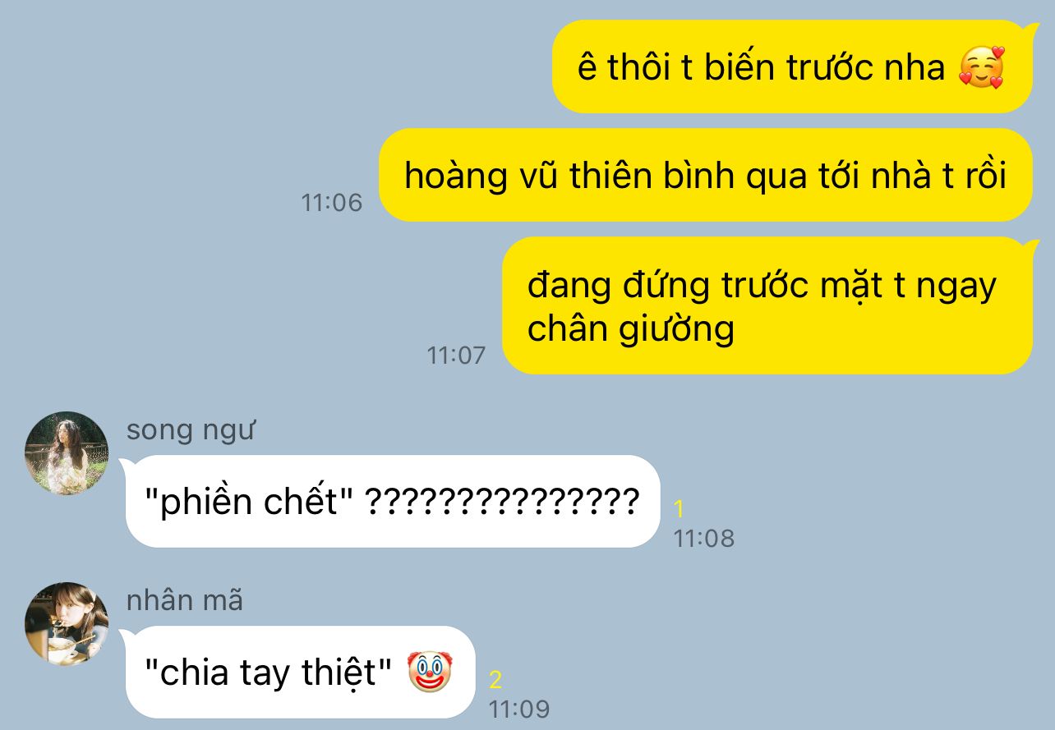Screen dimensions: 1055x730
Task: Tap read count 2 beside chia tay thiệt
Action: 495,680
